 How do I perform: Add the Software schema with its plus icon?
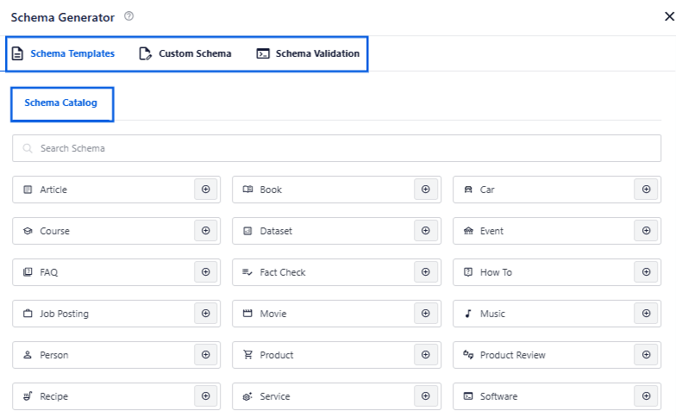tap(646, 396)
